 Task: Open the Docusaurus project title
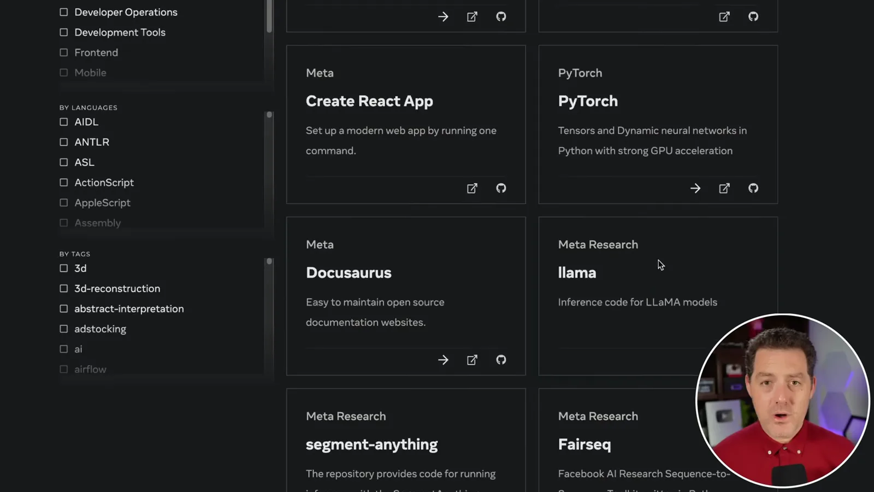[x=349, y=273]
